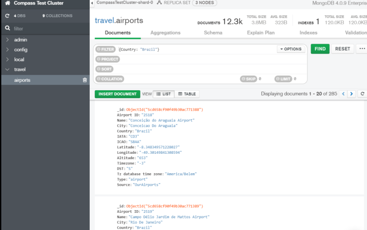This screenshot has height=230, width=367.
Task: Click the travel database link in the title
Action: pos(104,21)
